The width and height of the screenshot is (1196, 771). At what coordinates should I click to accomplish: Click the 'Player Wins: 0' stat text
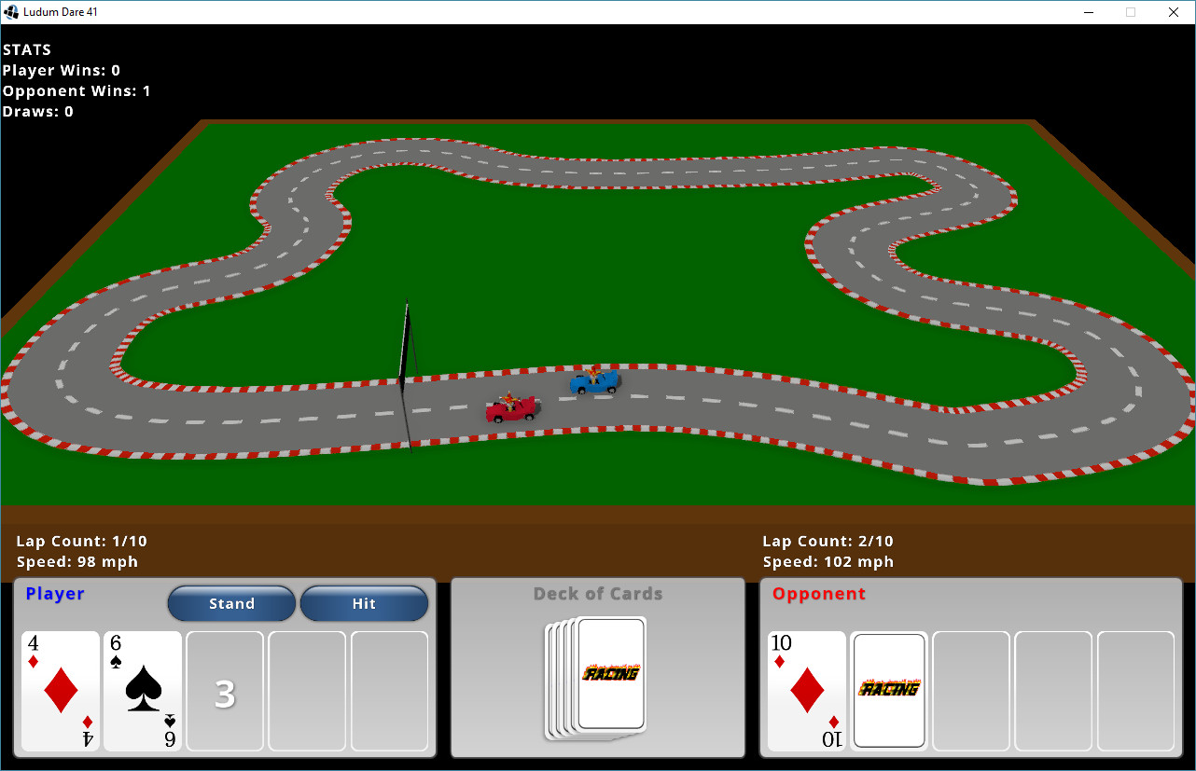pyautogui.click(x=62, y=70)
